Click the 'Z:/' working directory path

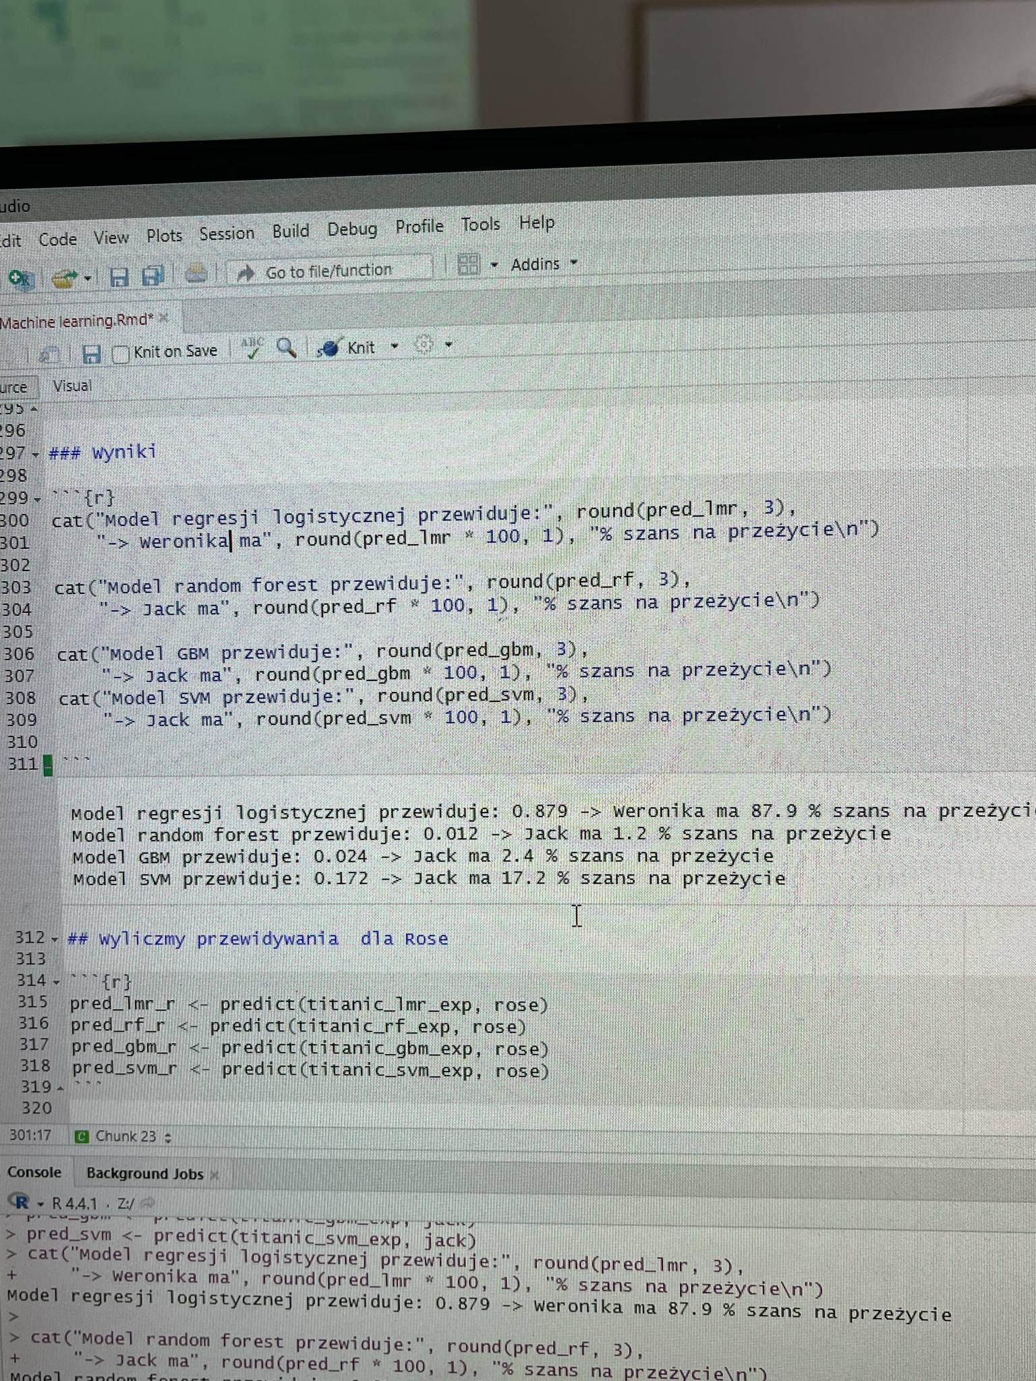tap(125, 1204)
